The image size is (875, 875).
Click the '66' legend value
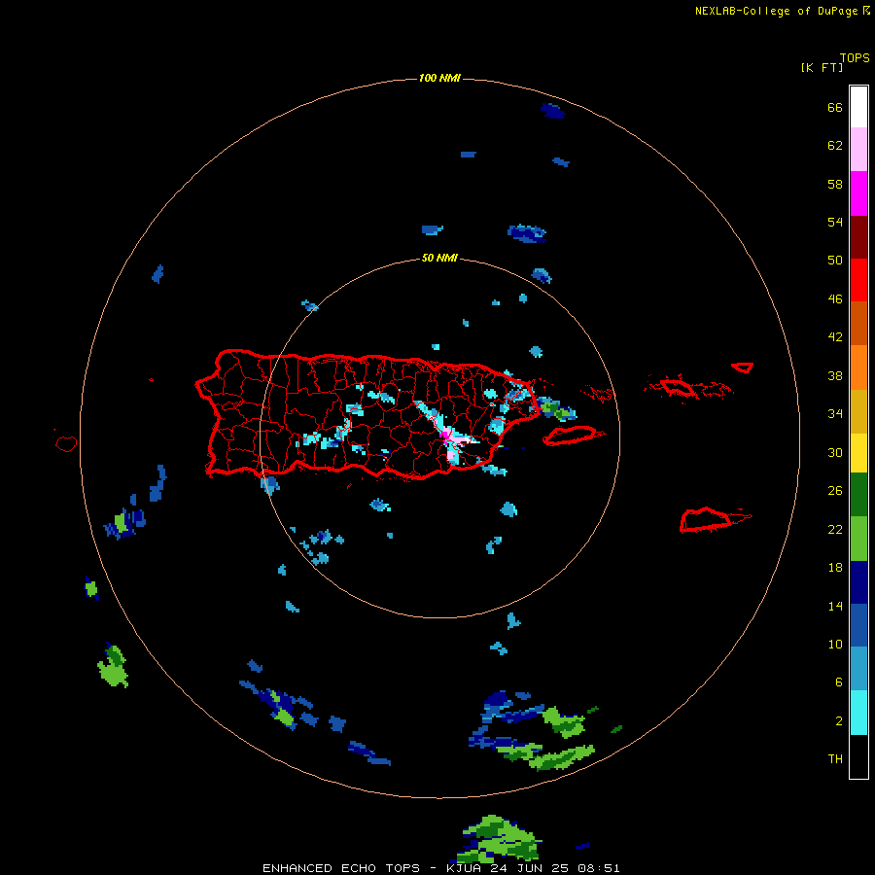click(835, 107)
